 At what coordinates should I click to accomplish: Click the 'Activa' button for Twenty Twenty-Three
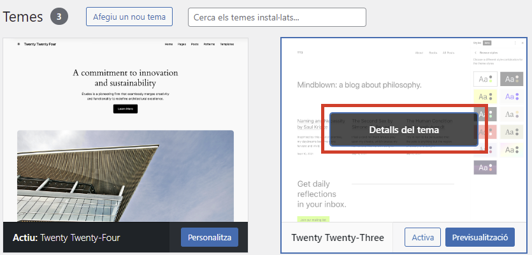(x=422, y=237)
